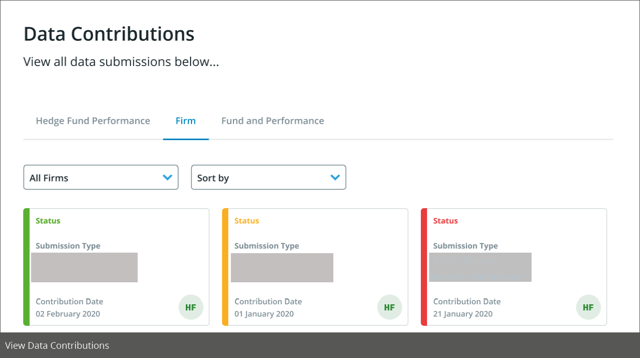This screenshot has width=640, height=358.
Task: Open the Sort by dropdown
Action: coord(268,177)
